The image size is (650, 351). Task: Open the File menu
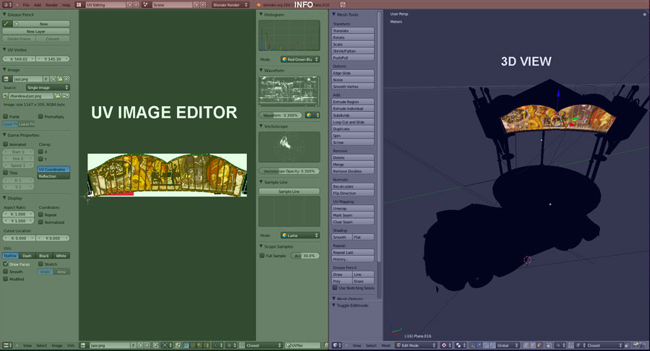(26, 5)
